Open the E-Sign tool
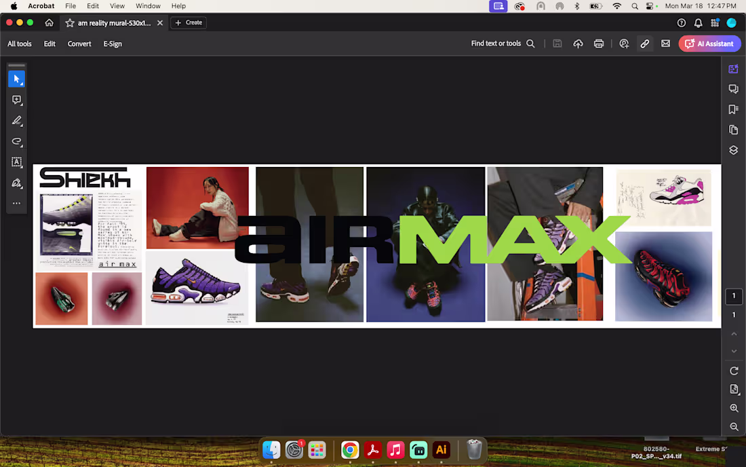This screenshot has width=746, height=467. click(113, 44)
